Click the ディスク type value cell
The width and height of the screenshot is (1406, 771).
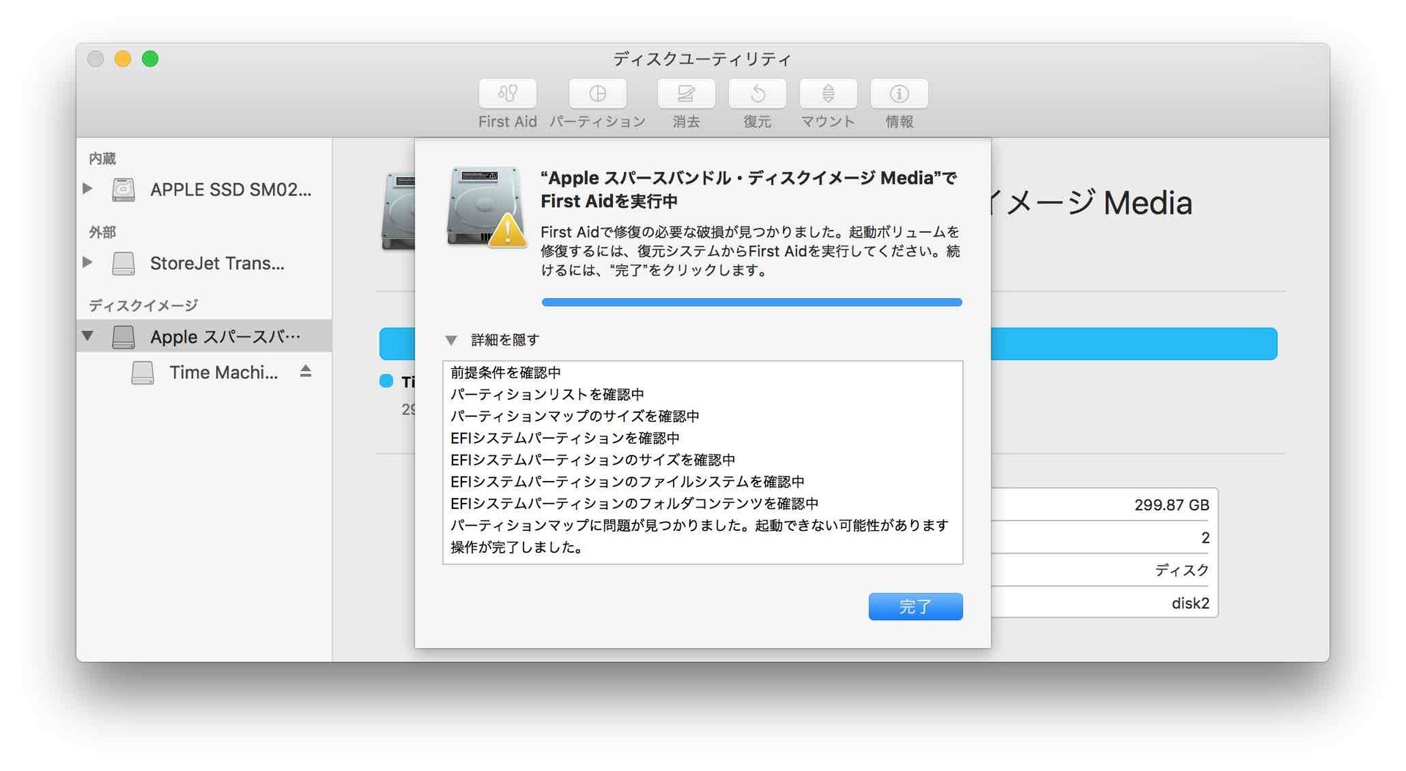tap(1182, 570)
